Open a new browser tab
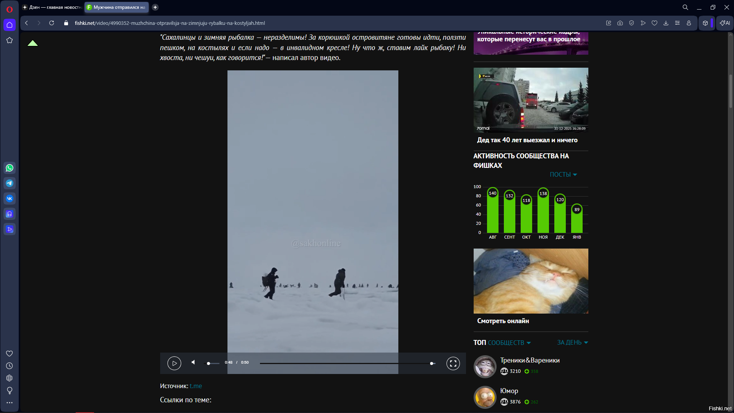Screen dimensions: 734x413 pos(155,7)
